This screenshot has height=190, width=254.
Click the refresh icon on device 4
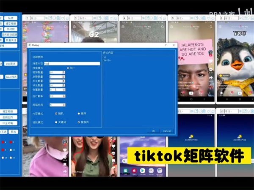160,18
